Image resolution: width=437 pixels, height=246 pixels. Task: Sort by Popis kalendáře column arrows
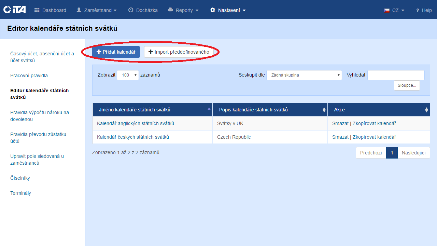(x=324, y=110)
